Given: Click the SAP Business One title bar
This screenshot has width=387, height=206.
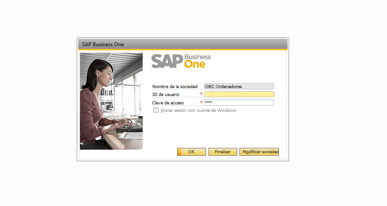Looking at the screenshot, I should [183, 44].
